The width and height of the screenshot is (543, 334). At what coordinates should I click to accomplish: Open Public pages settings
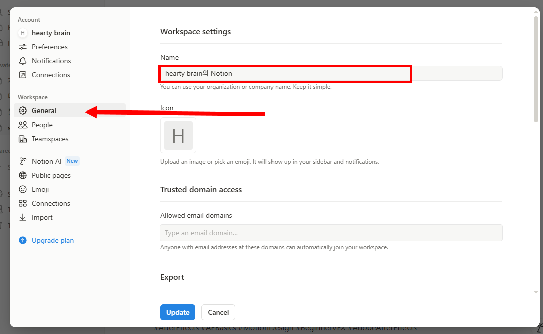click(x=70, y=175)
